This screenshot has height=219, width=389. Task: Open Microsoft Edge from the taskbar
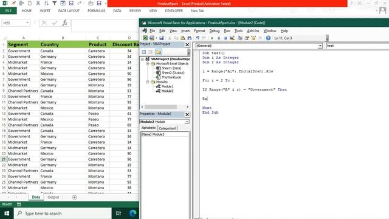133,214
